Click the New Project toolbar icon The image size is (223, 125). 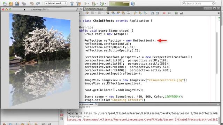pyautogui.click(x=11, y=3)
